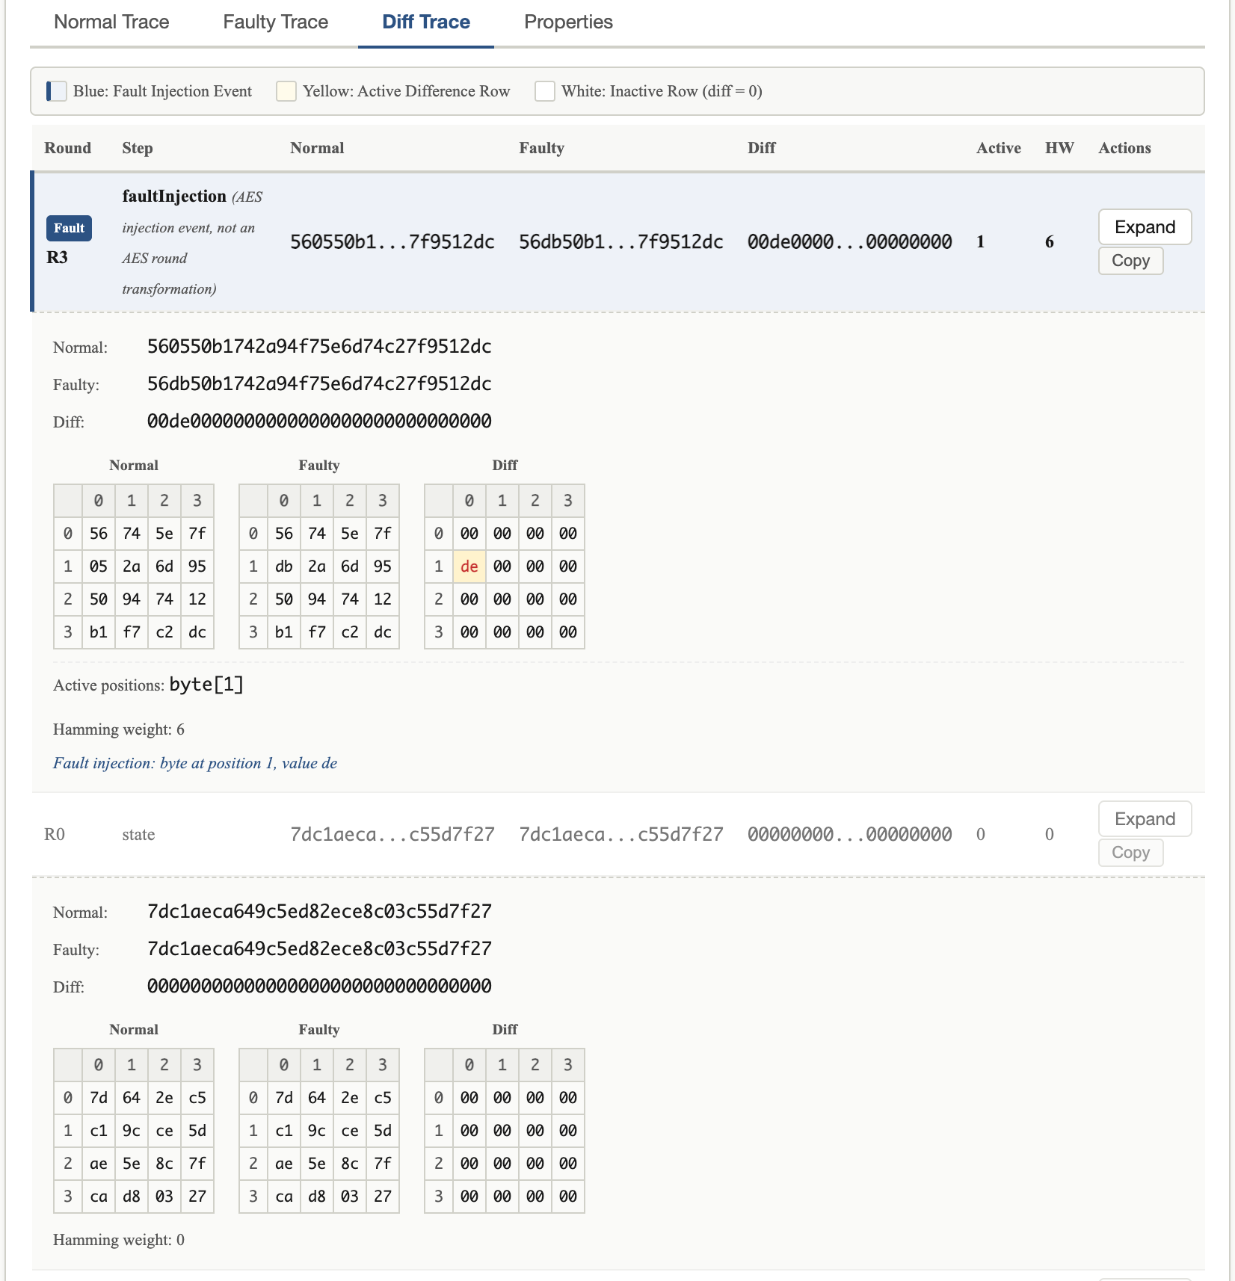Image resolution: width=1235 pixels, height=1281 pixels.
Task: Switch to the Normal Trace tab
Action: click(x=111, y=22)
